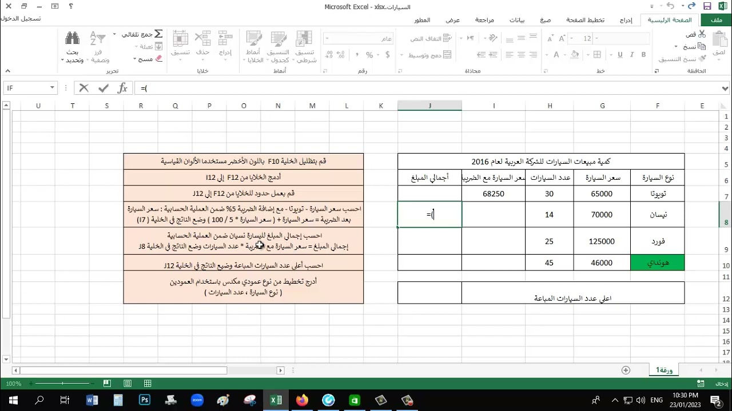Click the Borders icon
Viewport: 732px width, 411px height.
point(596,55)
